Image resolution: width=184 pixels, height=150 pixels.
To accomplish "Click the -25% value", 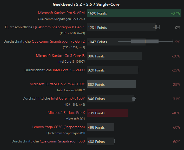I will [x=176, y=70].
